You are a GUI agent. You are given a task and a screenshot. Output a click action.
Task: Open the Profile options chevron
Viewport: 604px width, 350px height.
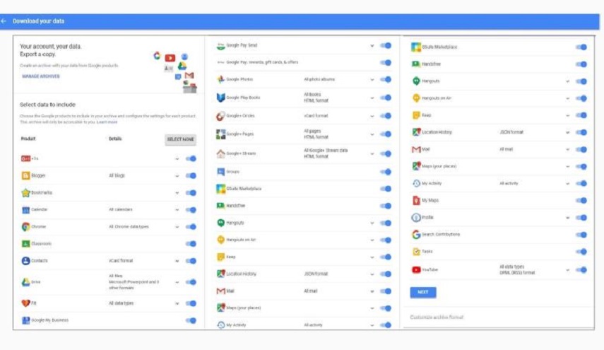[567, 218]
